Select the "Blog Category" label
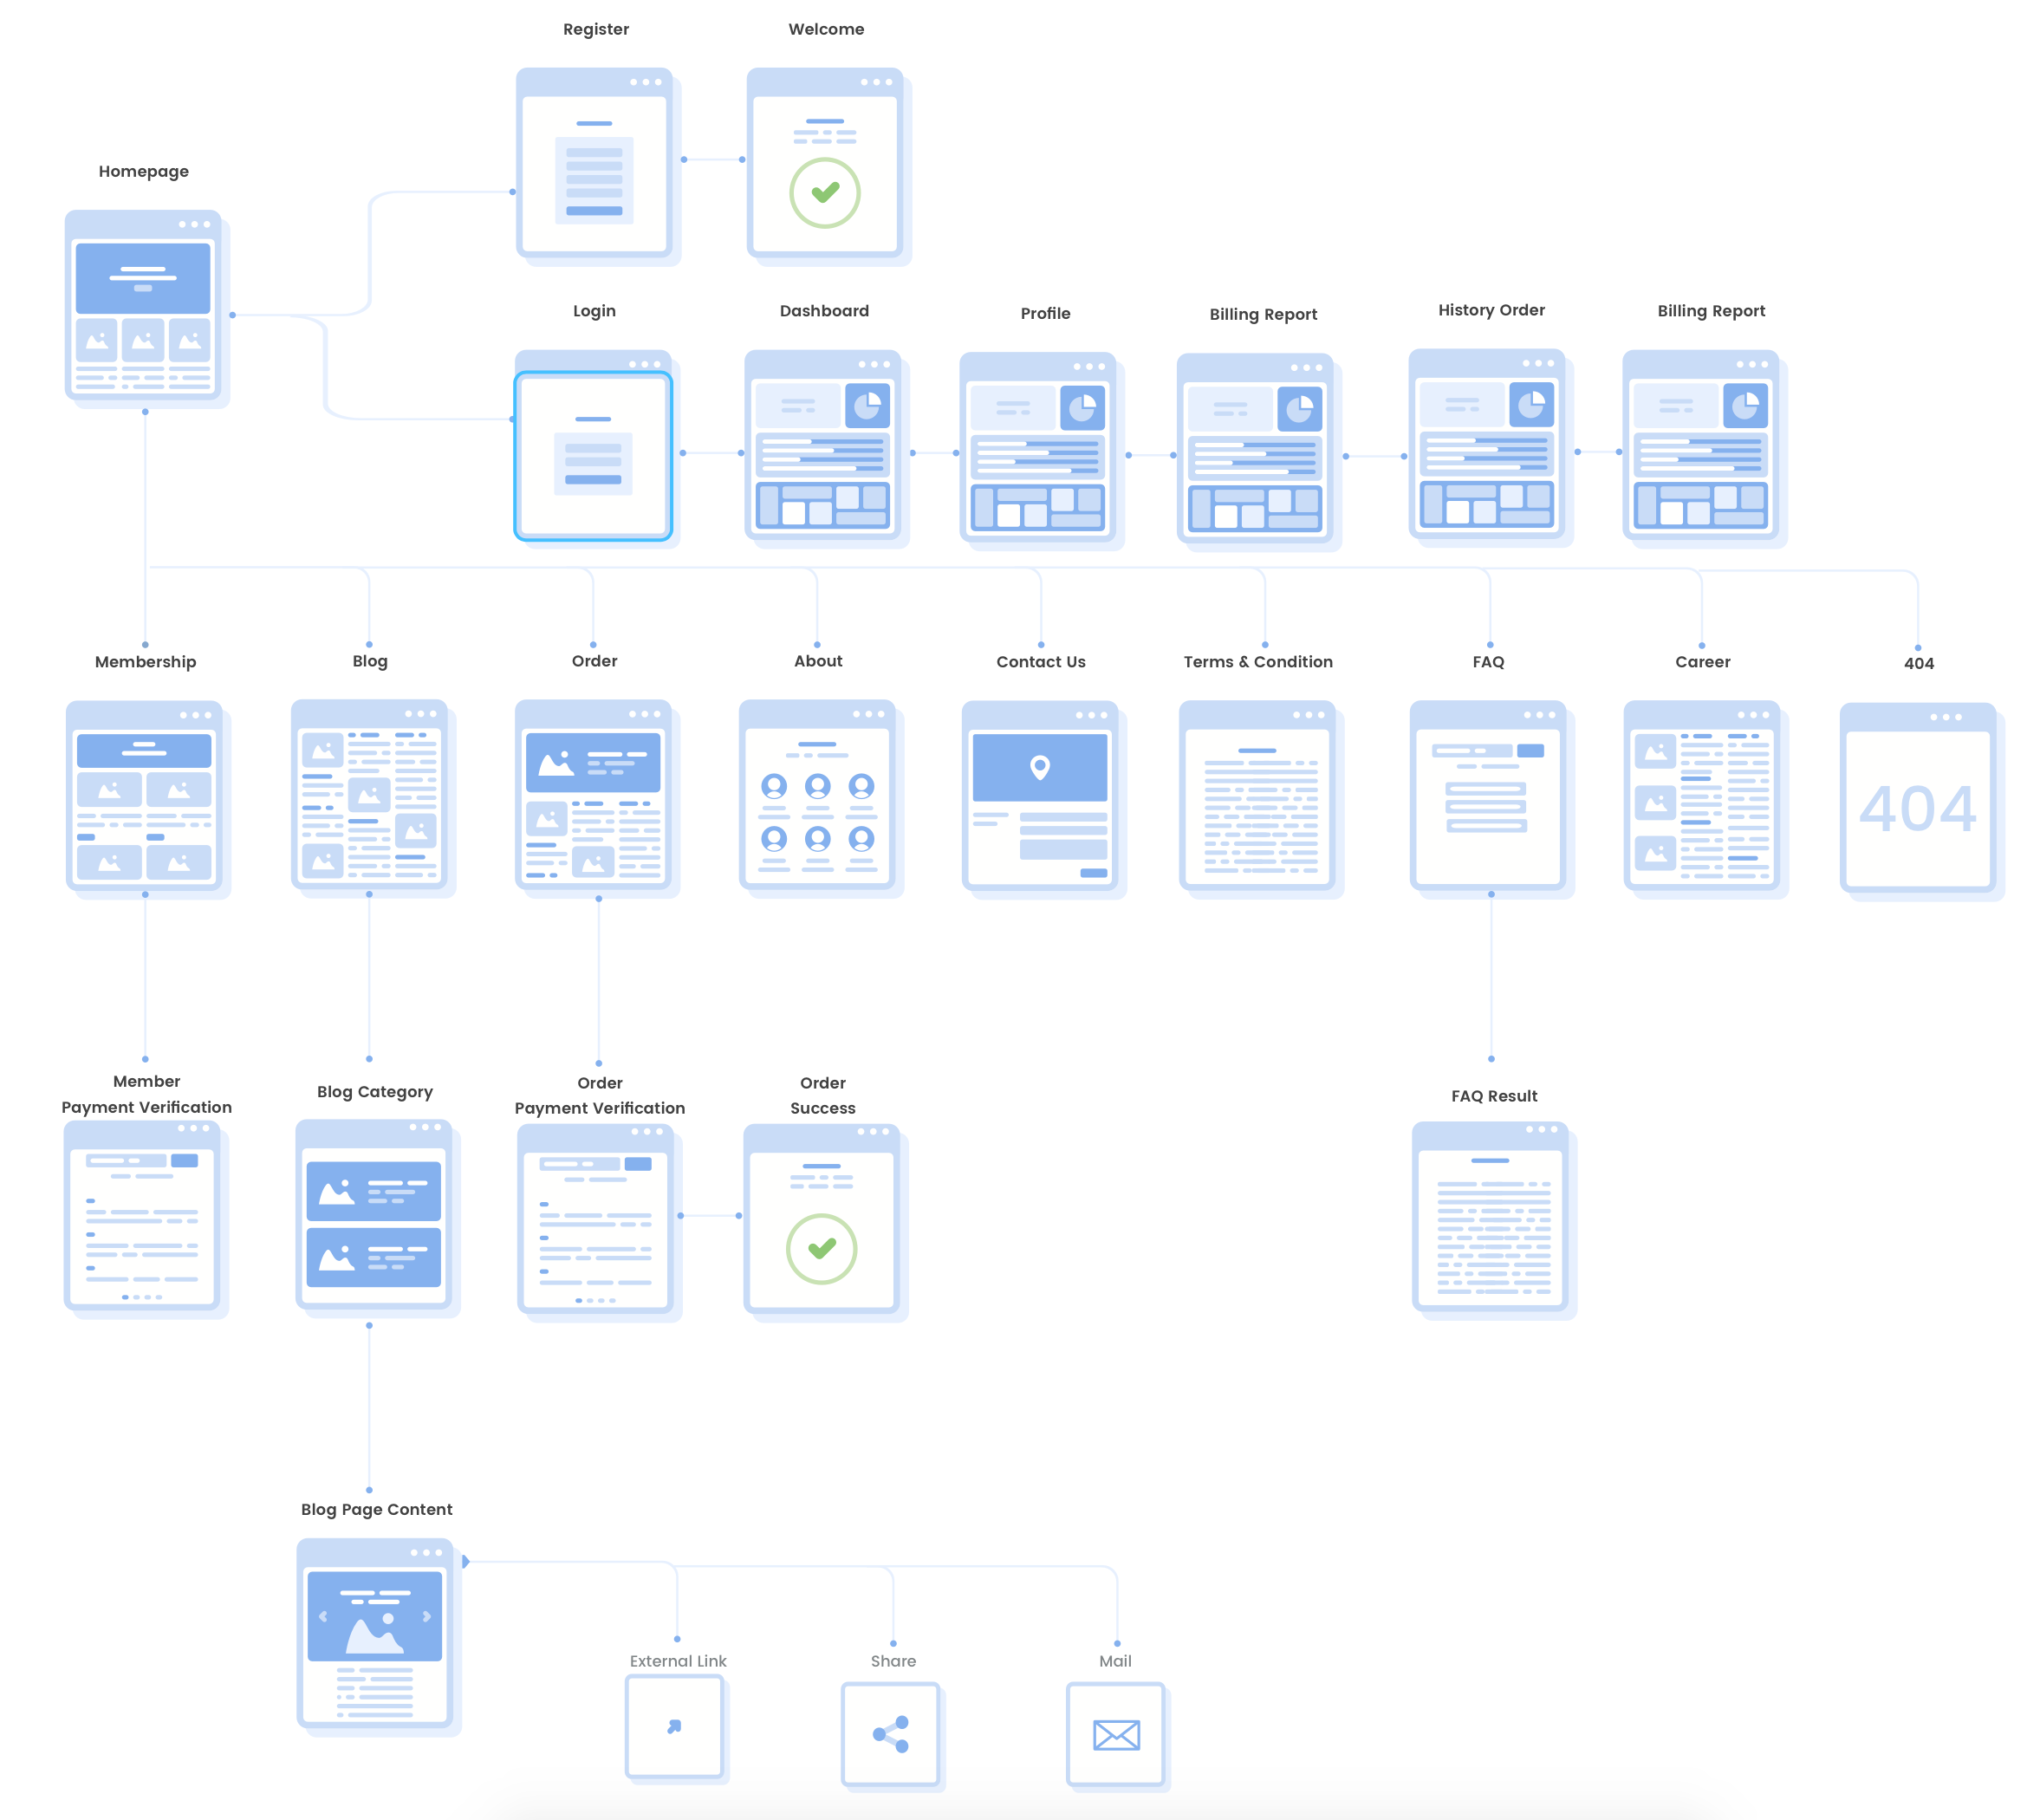2040x1820 pixels. [x=374, y=1092]
